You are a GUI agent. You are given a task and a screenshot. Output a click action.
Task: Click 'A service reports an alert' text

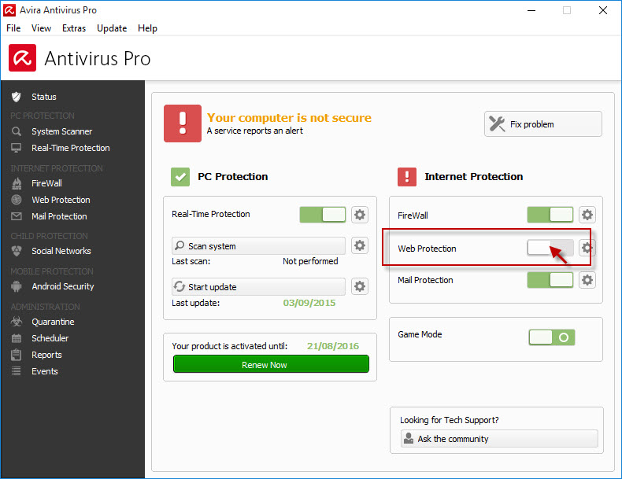click(x=254, y=131)
